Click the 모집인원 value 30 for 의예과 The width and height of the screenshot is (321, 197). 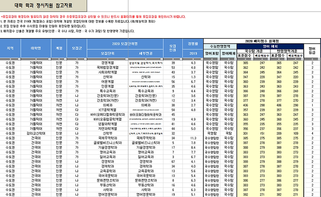(173, 105)
